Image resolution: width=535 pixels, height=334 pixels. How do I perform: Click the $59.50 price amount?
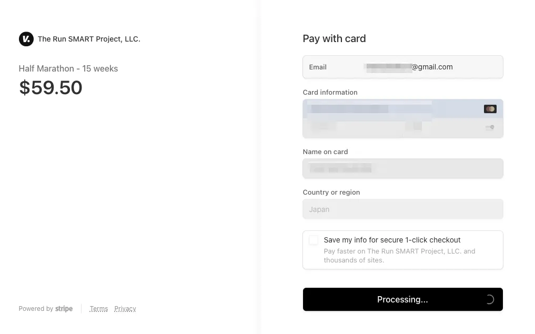coord(51,88)
